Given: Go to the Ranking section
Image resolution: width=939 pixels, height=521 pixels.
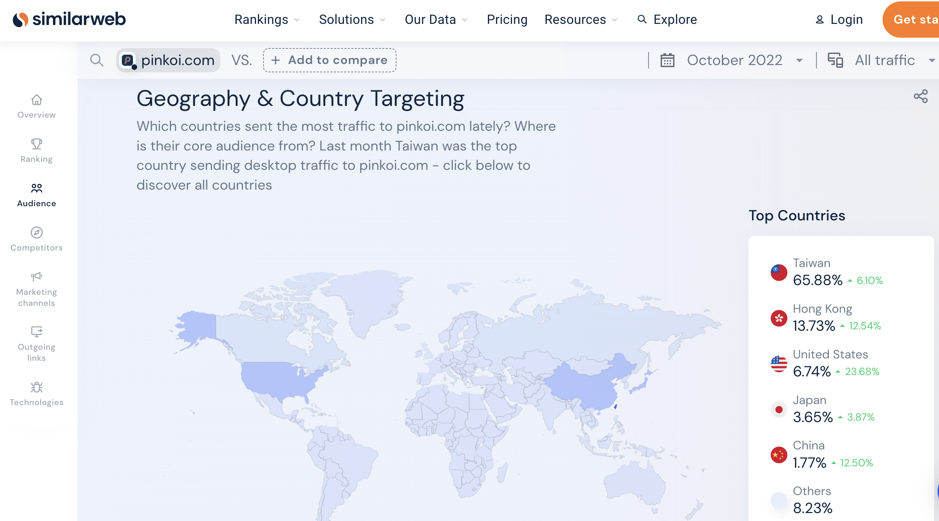Looking at the screenshot, I should (x=36, y=151).
